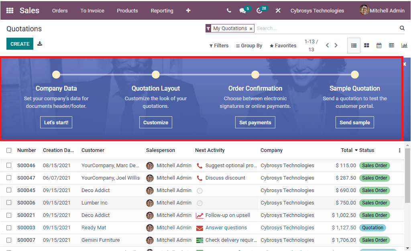Viewport: 411px width, 251px height.
Task: Expand the Group By options
Action: [249, 45]
